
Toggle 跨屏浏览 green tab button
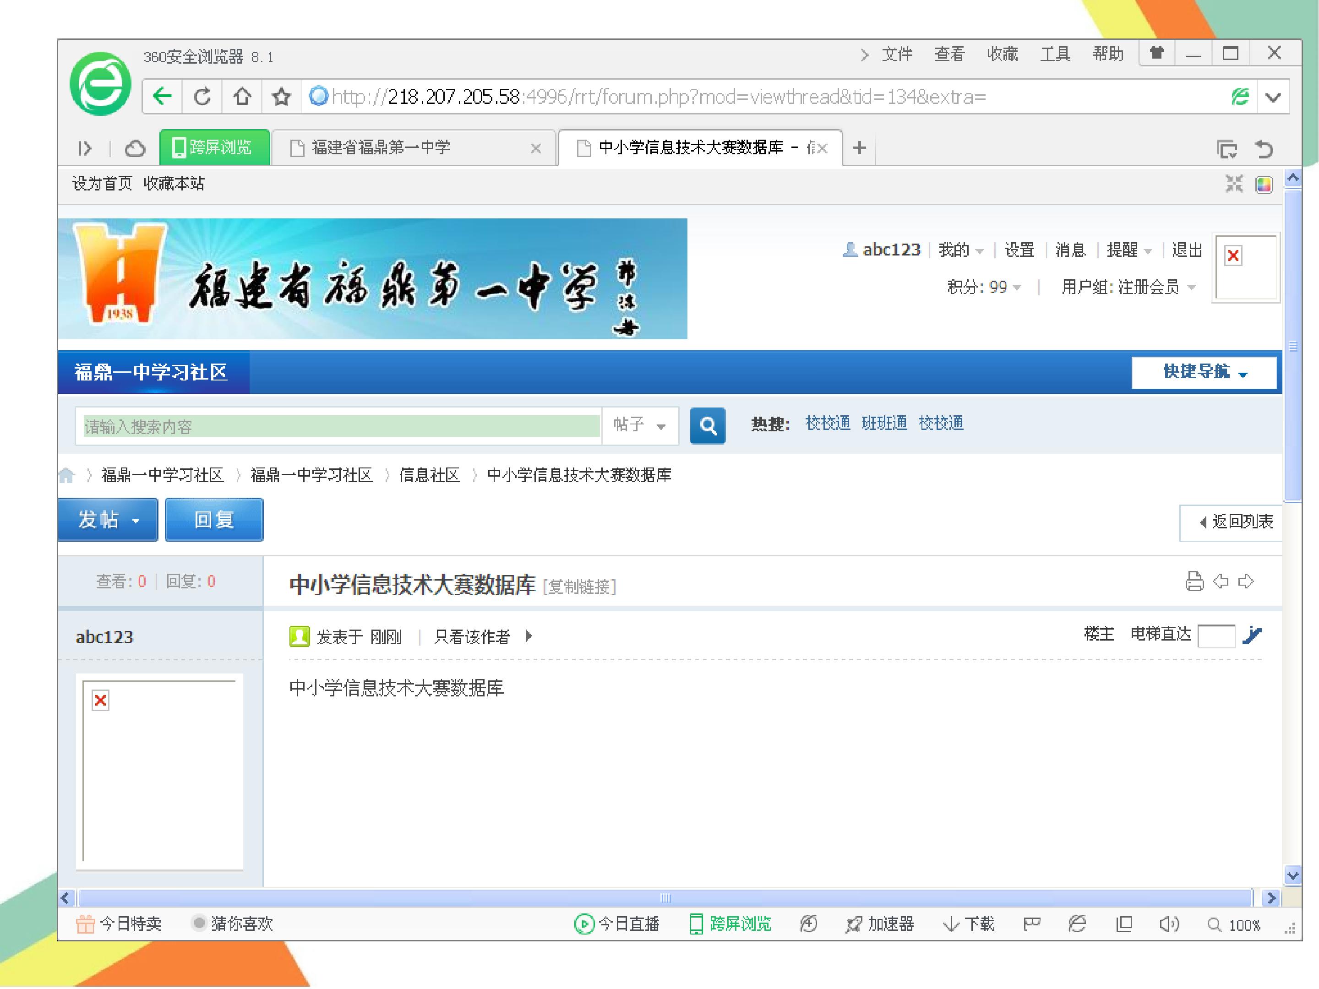pos(214,147)
